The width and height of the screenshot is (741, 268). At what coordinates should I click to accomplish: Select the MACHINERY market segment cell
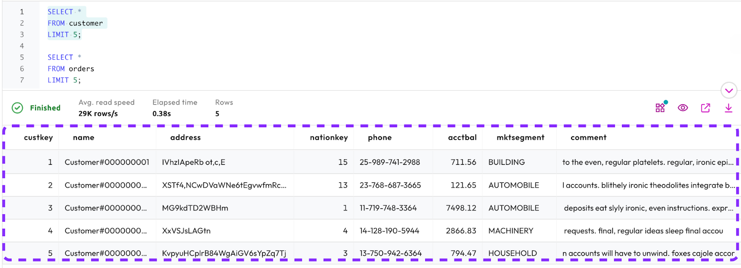coord(511,231)
